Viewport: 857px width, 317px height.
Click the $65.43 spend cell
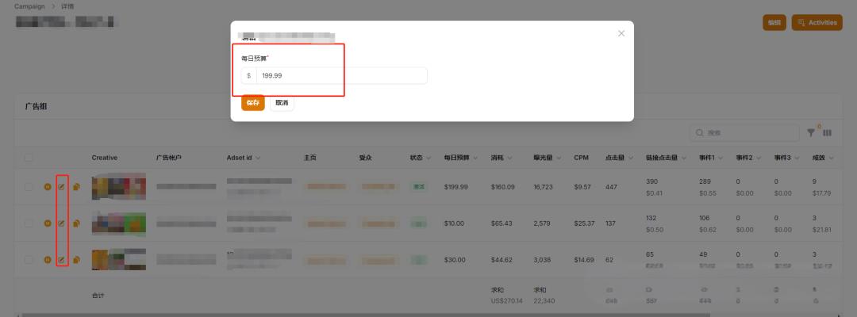point(502,223)
